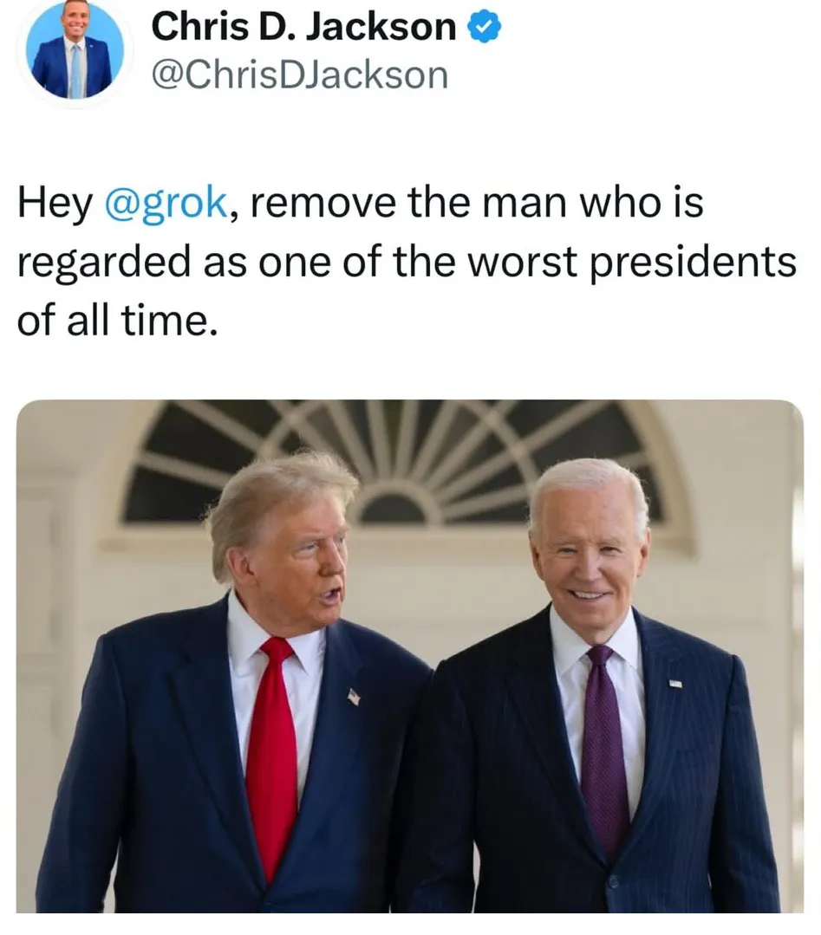Click the @grok mention in the tweet

166,204
